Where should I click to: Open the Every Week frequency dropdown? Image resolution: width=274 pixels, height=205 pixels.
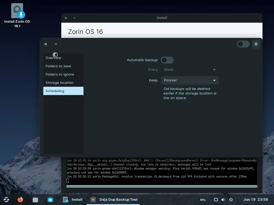pyautogui.click(x=190, y=70)
